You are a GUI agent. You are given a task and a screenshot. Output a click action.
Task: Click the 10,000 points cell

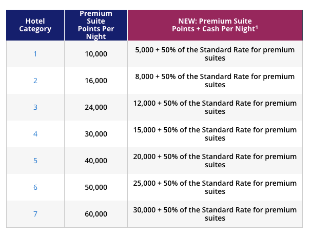pos(96,54)
